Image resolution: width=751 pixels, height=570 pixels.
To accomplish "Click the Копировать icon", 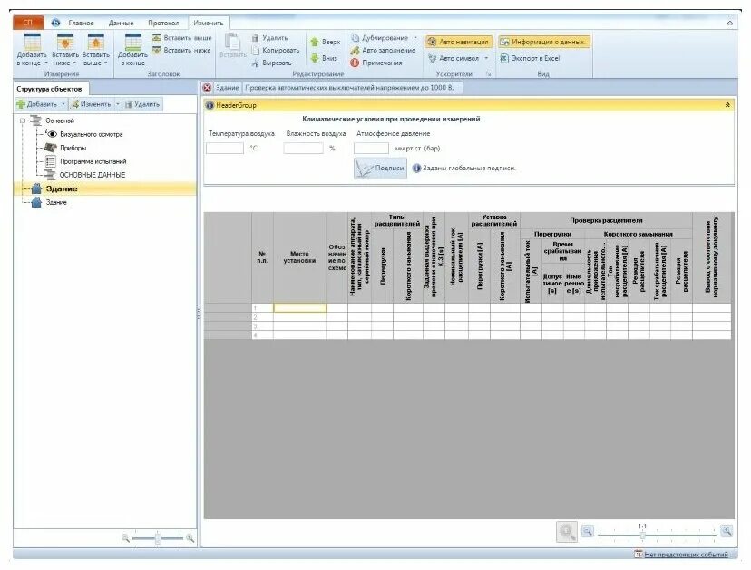I will pyautogui.click(x=255, y=50).
